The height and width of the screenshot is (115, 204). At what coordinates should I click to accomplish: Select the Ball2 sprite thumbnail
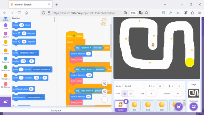pyautogui.click(x=148, y=106)
